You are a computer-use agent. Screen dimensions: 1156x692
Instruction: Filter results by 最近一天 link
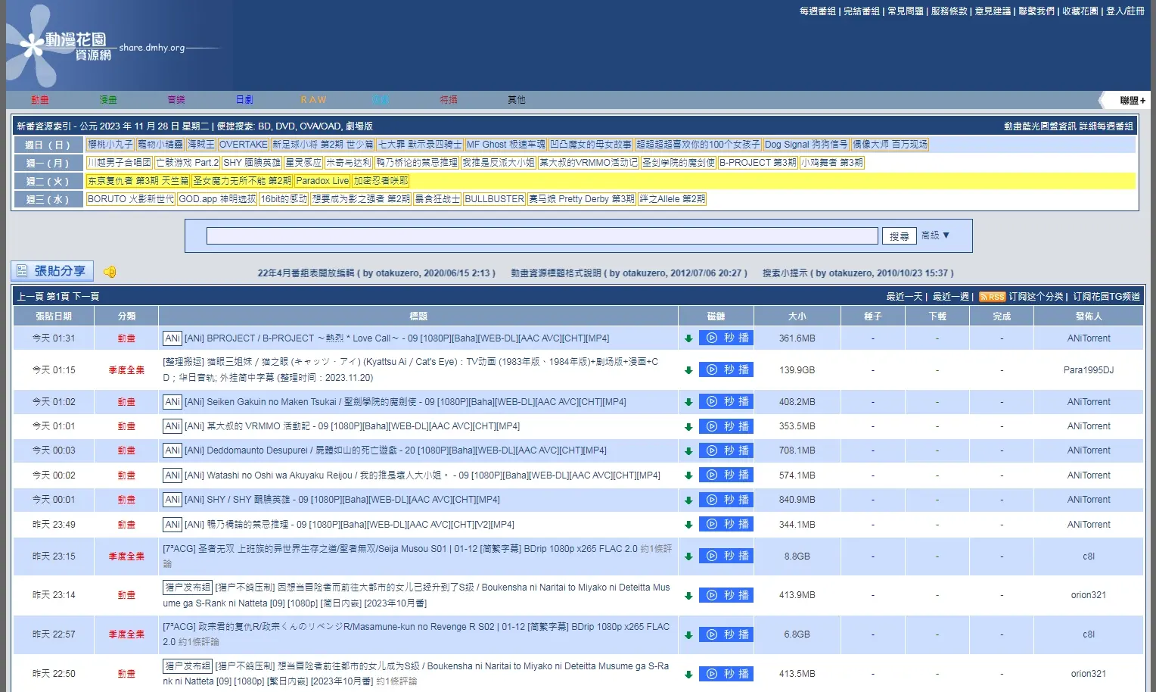pyautogui.click(x=905, y=297)
